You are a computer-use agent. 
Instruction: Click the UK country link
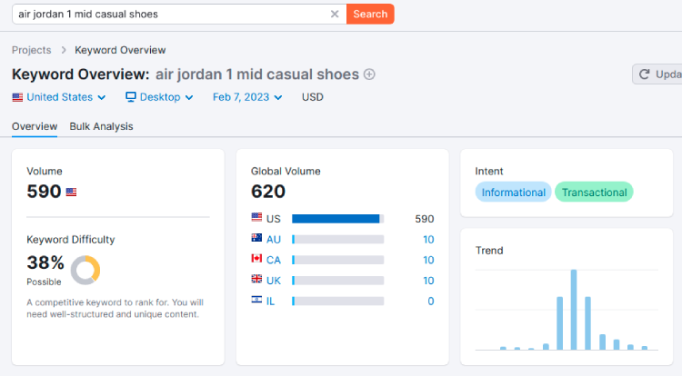[x=274, y=281]
